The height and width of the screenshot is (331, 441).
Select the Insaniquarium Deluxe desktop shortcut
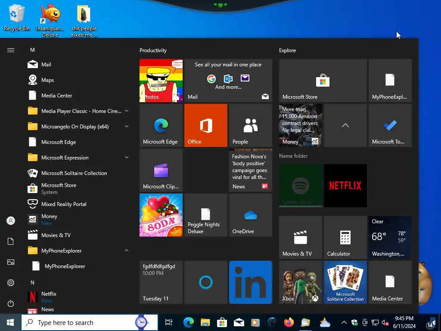click(50, 21)
